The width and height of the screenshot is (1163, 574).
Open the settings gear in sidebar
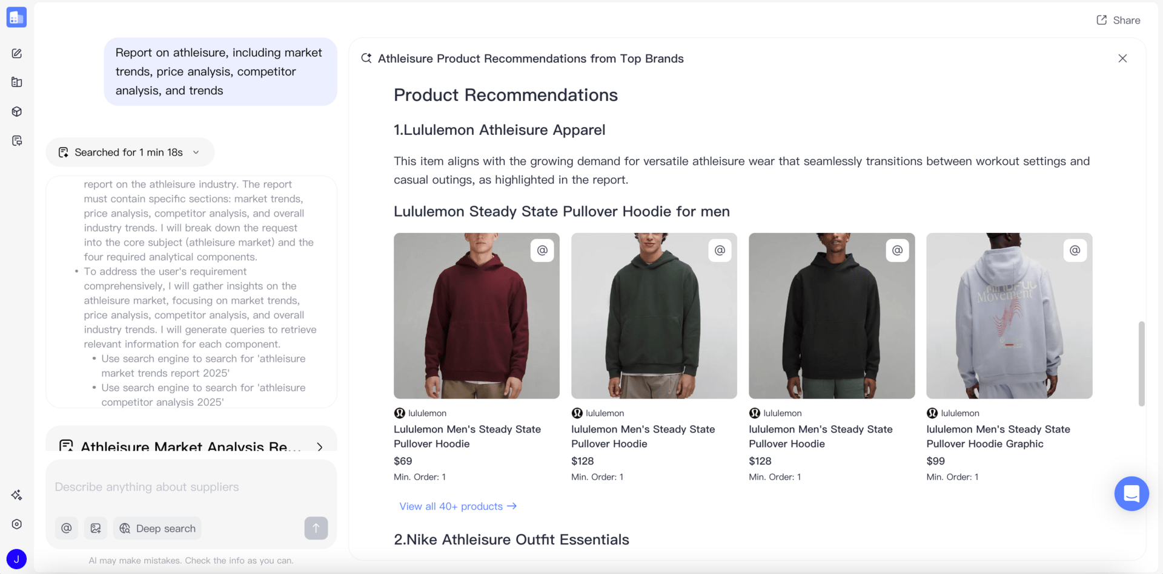(16, 524)
